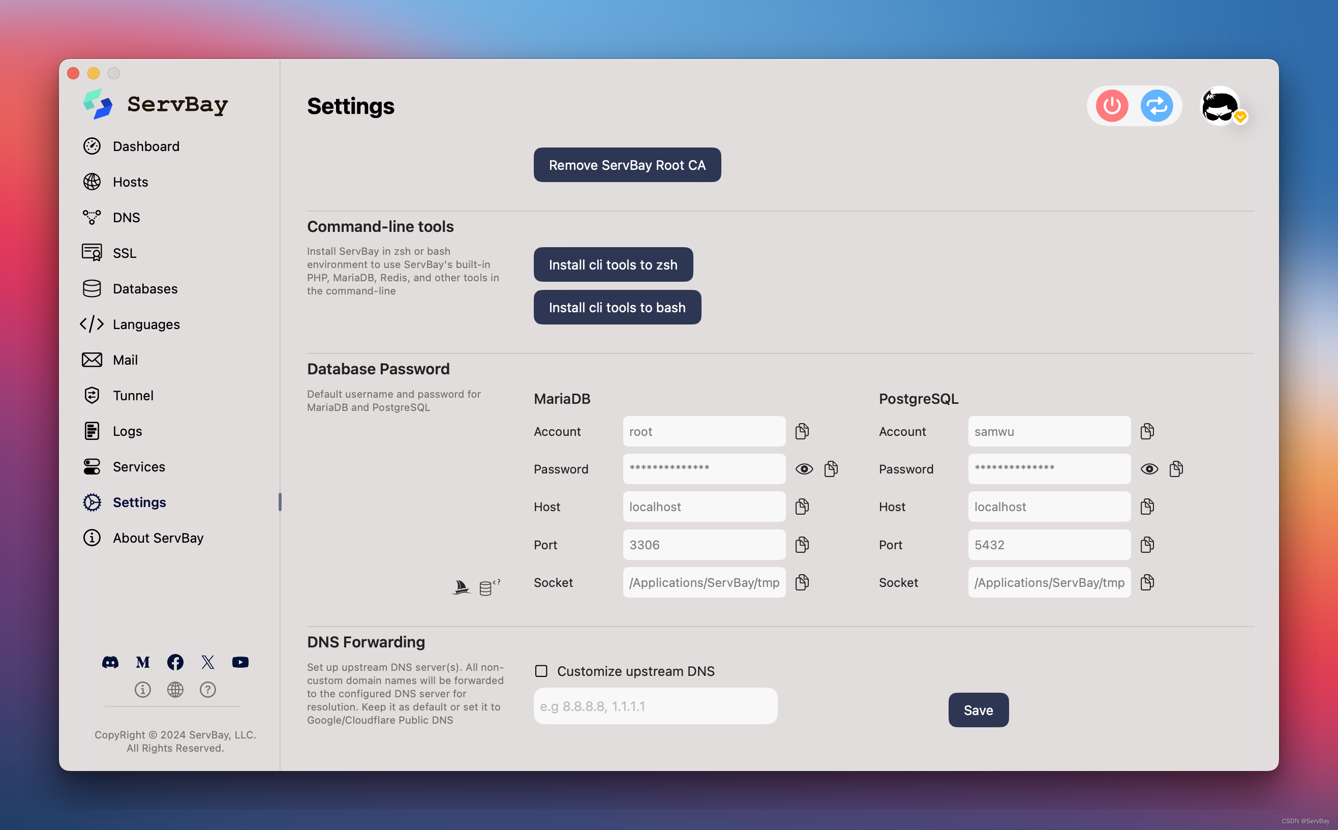Click Install cli tools to zsh
Viewport: 1338px width, 830px height.
(613, 264)
